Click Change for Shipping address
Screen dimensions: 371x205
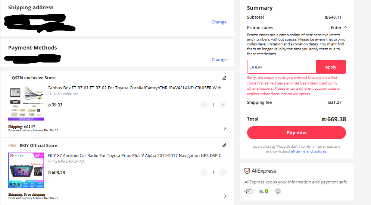(x=219, y=22)
